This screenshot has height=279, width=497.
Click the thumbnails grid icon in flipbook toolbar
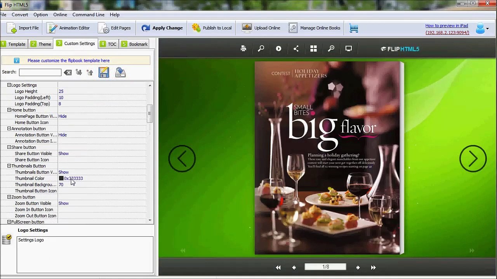313,49
